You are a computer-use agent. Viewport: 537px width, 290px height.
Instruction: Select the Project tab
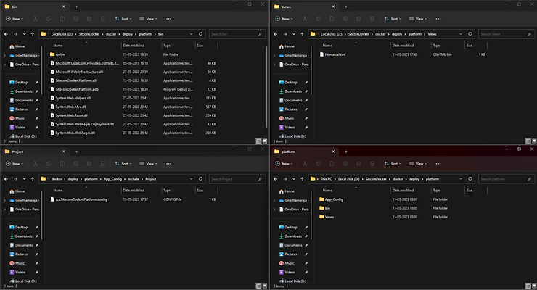coord(34,152)
